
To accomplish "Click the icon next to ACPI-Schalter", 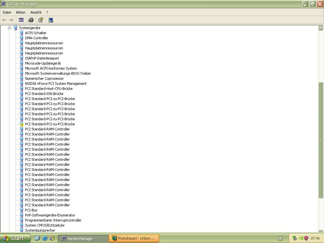I will (x=22, y=33).
